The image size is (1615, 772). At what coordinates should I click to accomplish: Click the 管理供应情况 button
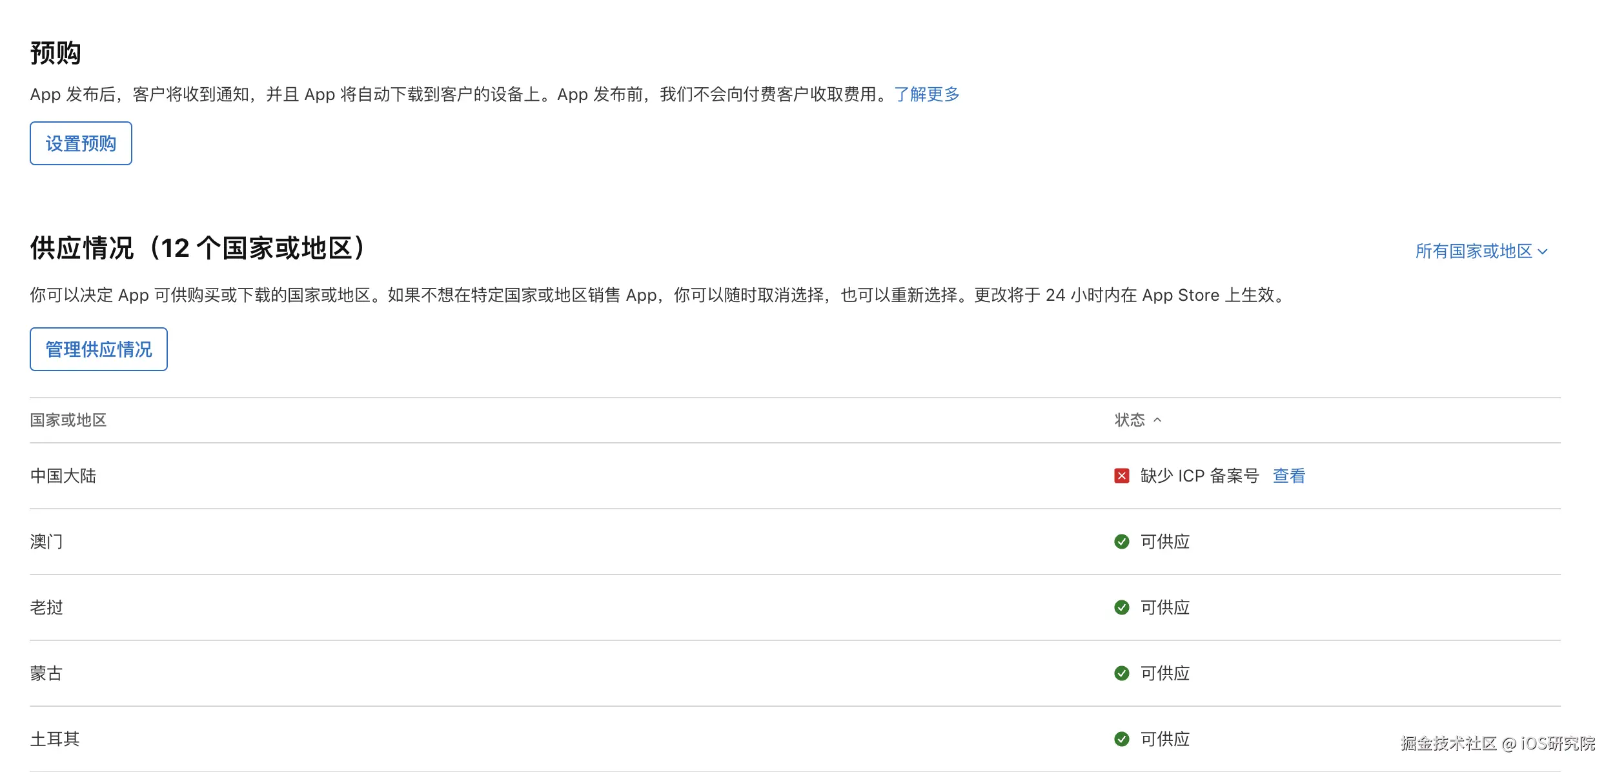pyautogui.click(x=98, y=349)
